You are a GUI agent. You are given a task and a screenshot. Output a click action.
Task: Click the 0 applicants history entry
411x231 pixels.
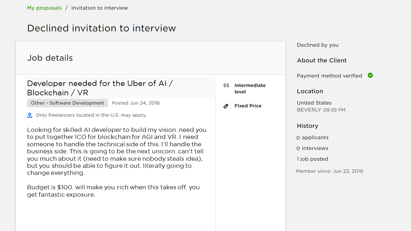click(312, 138)
